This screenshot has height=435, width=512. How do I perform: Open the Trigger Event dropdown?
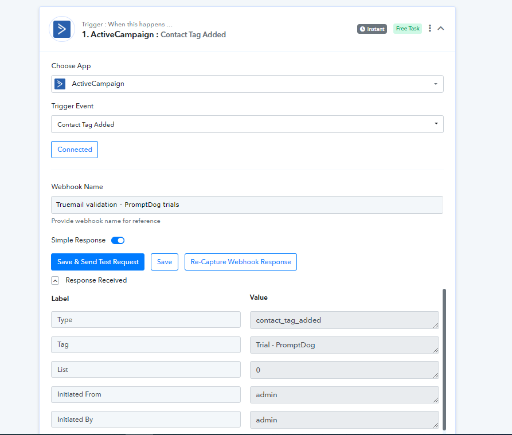[x=247, y=124]
